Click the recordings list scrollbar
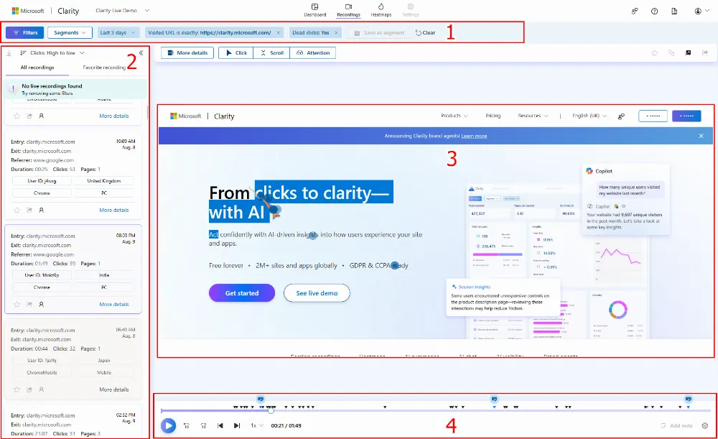718x439 pixels. pyautogui.click(x=147, y=112)
